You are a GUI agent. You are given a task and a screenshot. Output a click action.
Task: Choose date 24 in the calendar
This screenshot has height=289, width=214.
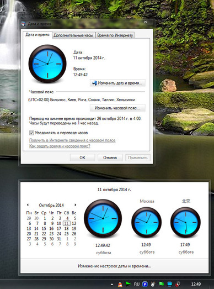pos(59,234)
